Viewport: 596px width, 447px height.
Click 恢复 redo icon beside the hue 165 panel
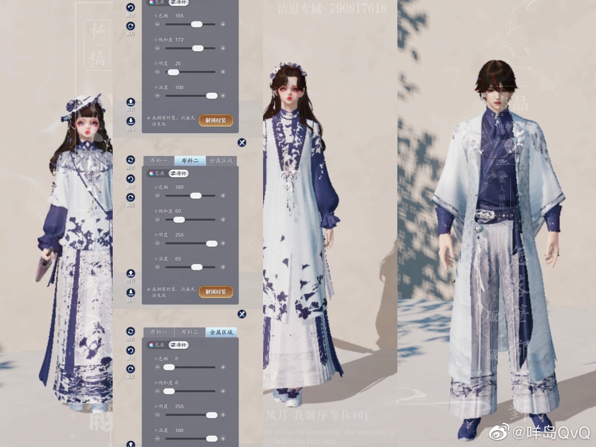(x=130, y=26)
